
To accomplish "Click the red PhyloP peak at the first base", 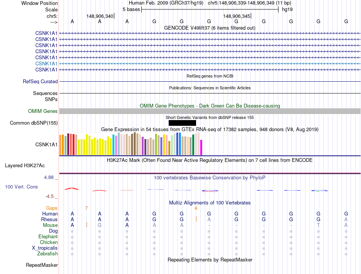I will (x=72, y=188).
